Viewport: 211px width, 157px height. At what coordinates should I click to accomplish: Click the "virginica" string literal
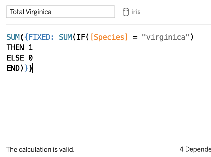[x=166, y=37]
